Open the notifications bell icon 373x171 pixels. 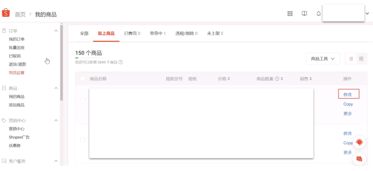tap(318, 14)
